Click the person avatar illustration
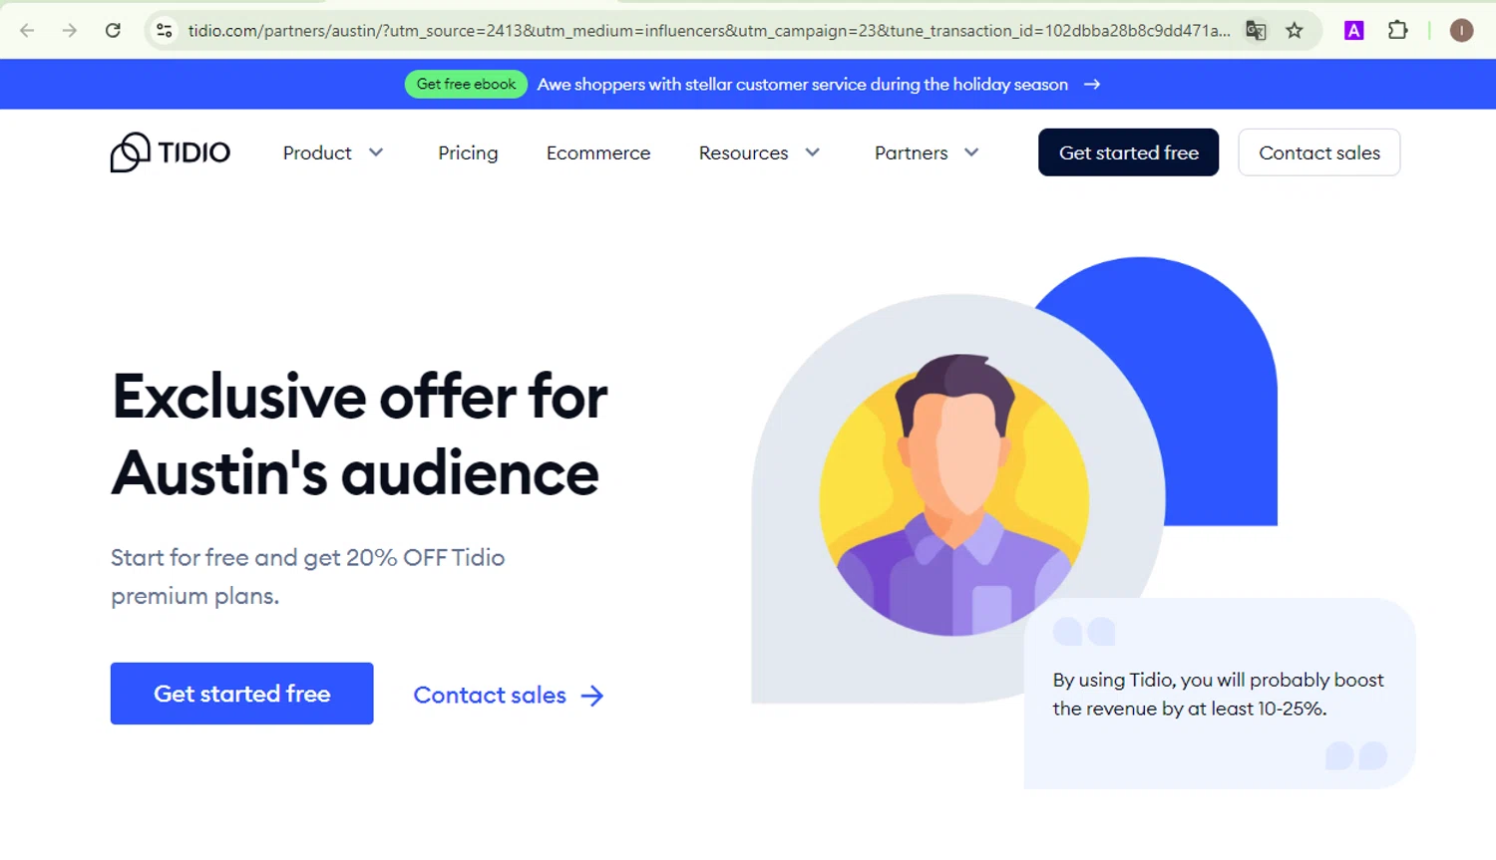 pos(954,494)
